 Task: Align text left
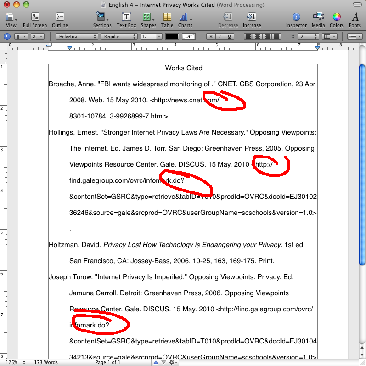[x=248, y=37]
